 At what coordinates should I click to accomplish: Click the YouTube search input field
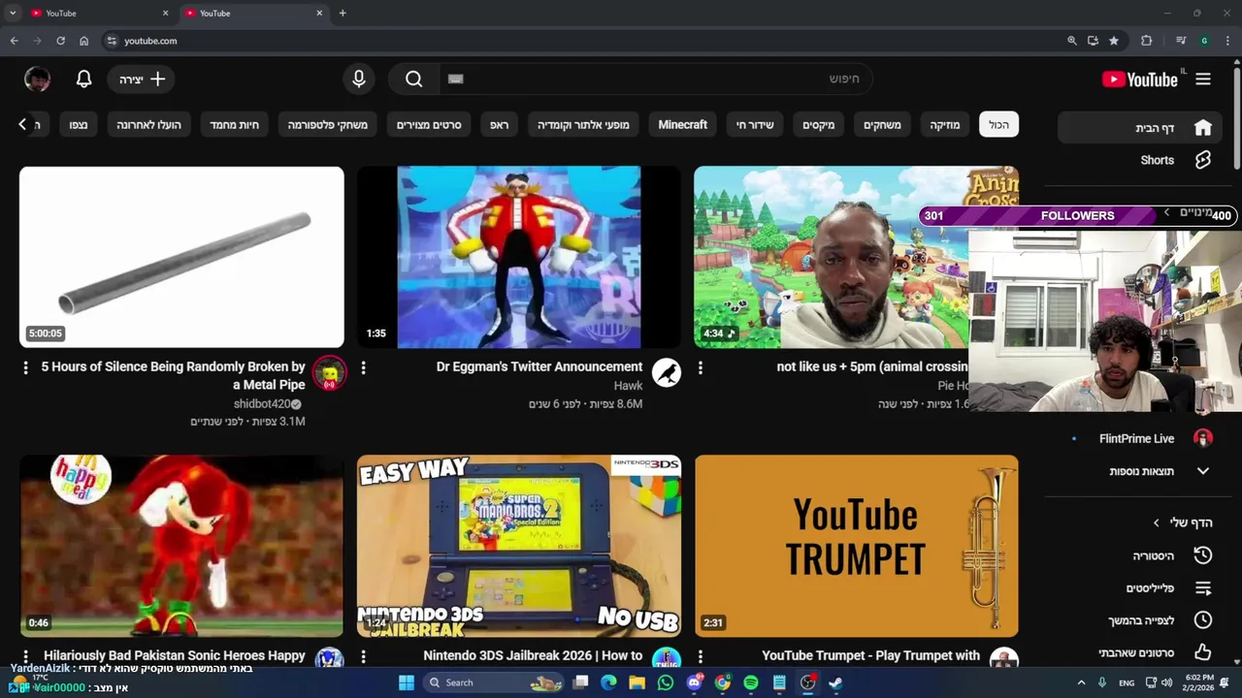click(x=655, y=79)
